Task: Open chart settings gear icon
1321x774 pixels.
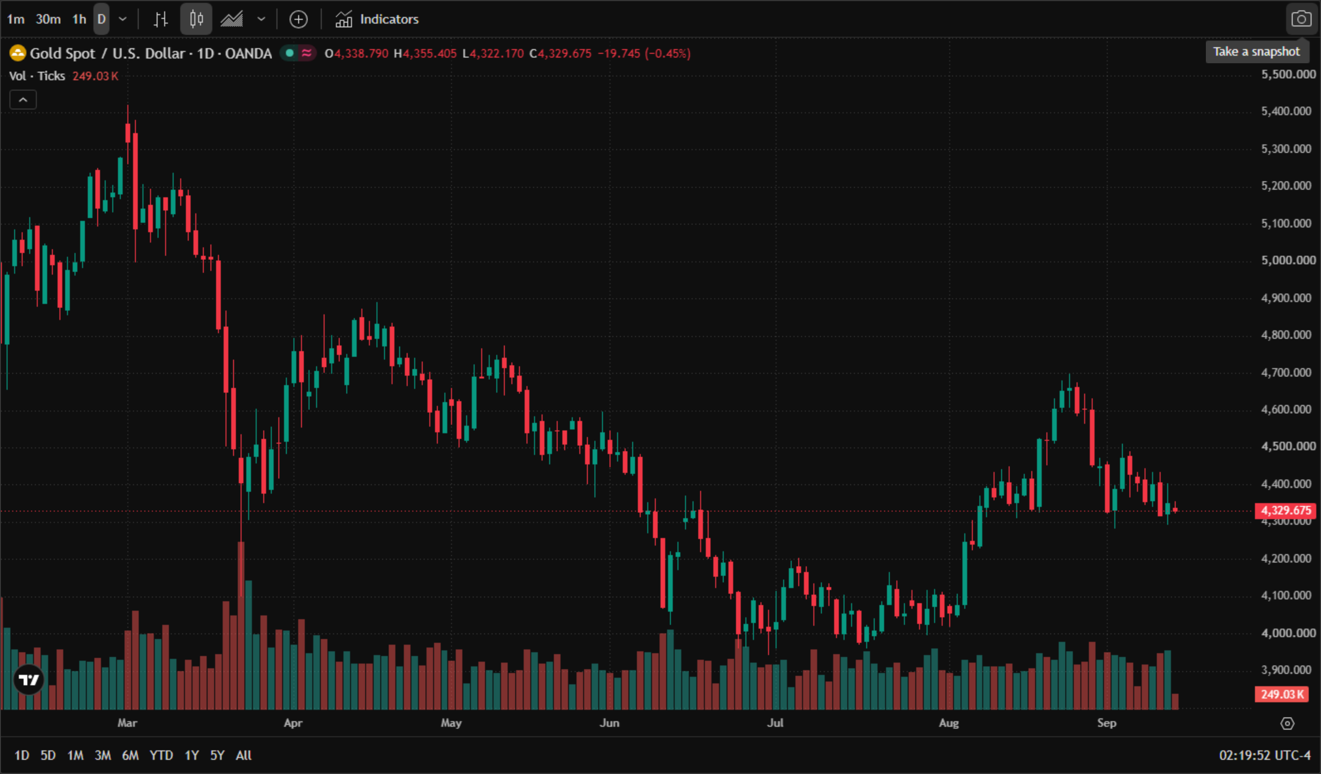Action: coord(1288,724)
